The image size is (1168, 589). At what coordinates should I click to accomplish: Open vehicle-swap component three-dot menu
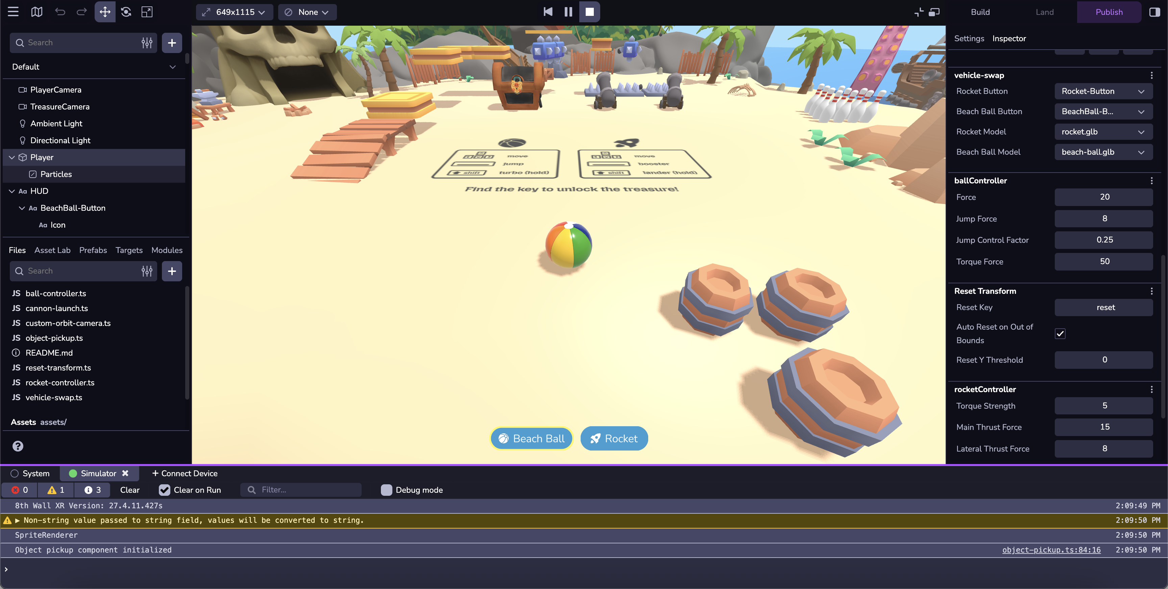coord(1151,75)
